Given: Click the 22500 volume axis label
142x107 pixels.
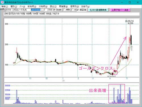Looking at the screenshot, I should point(7,90).
